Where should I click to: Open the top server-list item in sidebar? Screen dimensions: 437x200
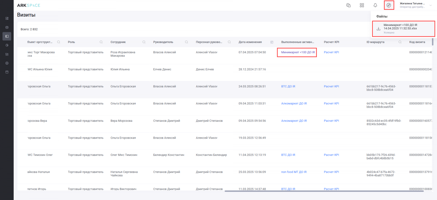pos(7,18)
